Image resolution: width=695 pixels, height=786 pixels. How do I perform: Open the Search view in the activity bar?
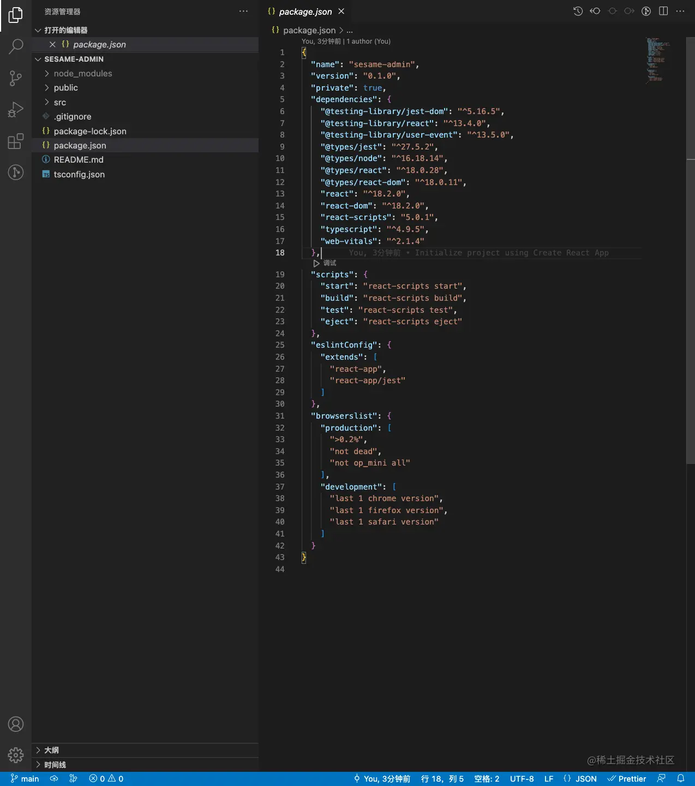(x=15, y=46)
